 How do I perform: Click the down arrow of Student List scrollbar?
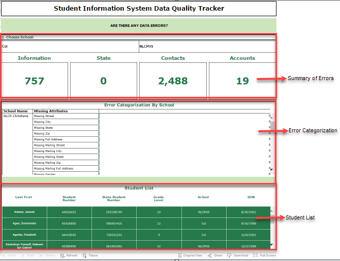click(x=271, y=245)
